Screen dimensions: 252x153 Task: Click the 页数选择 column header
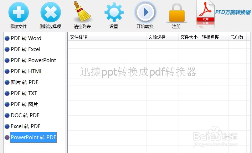point(163,37)
